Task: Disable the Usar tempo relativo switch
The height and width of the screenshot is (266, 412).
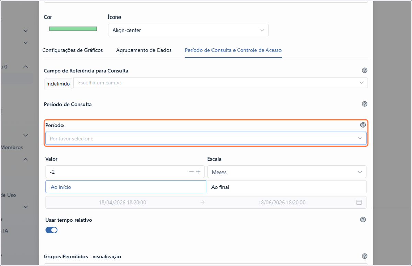Action: tap(51, 230)
